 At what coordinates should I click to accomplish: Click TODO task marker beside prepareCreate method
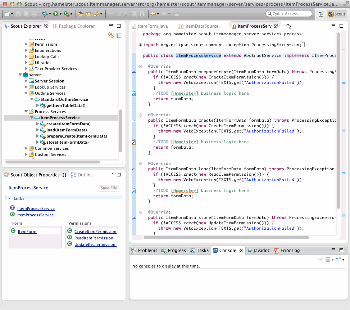tap(133, 94)
